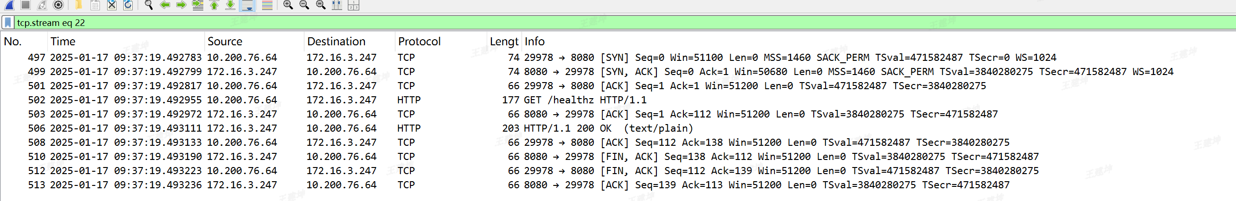Go back in packet history

[x=165, y=5]
